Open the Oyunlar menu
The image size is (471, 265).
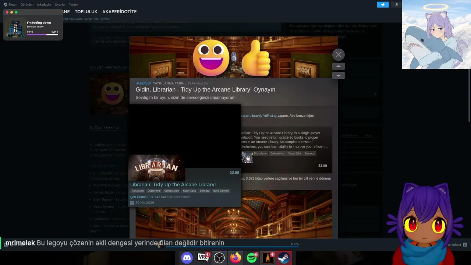(x=60, y=4)
